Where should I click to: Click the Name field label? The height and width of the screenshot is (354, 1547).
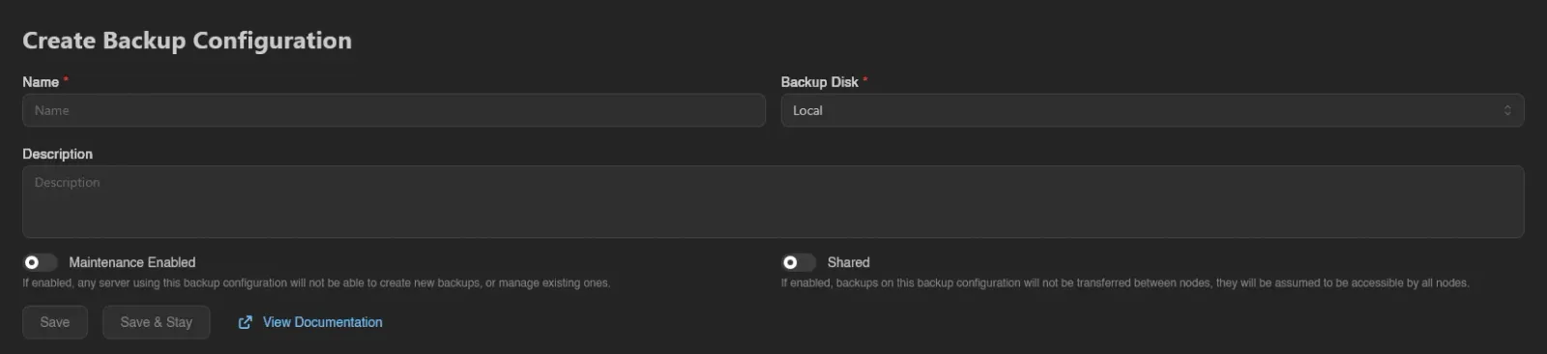point(41,82)
